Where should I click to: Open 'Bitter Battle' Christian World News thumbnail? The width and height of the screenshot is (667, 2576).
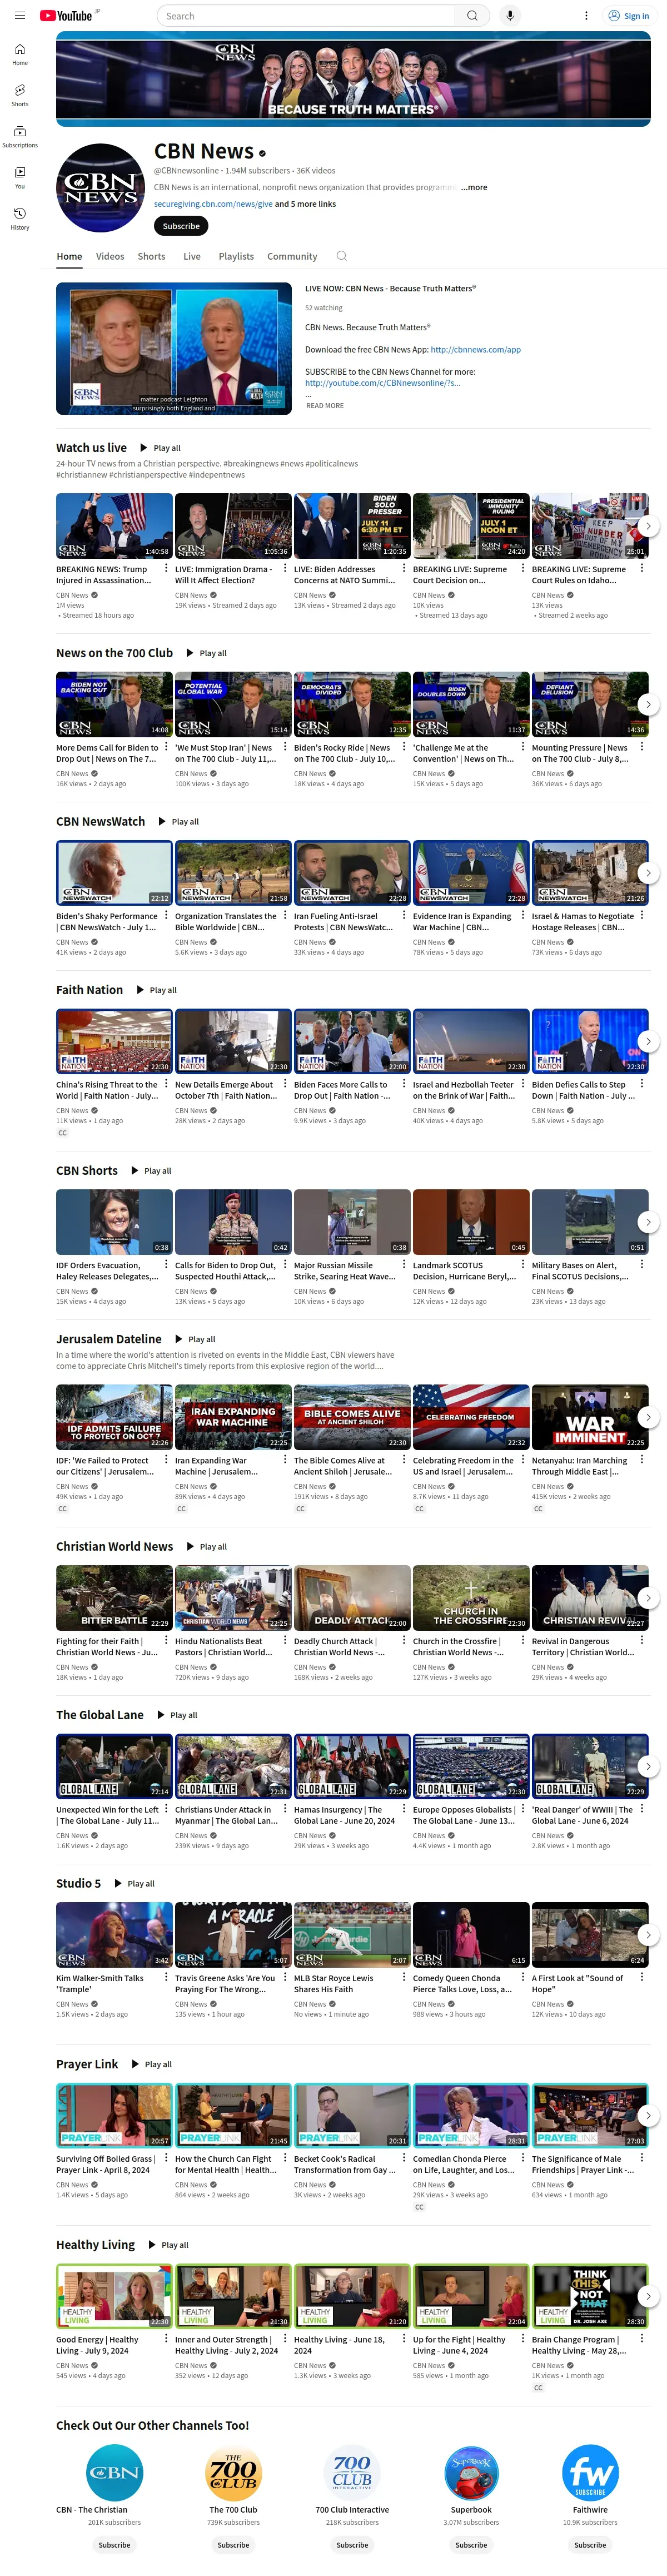(114, 1598)
